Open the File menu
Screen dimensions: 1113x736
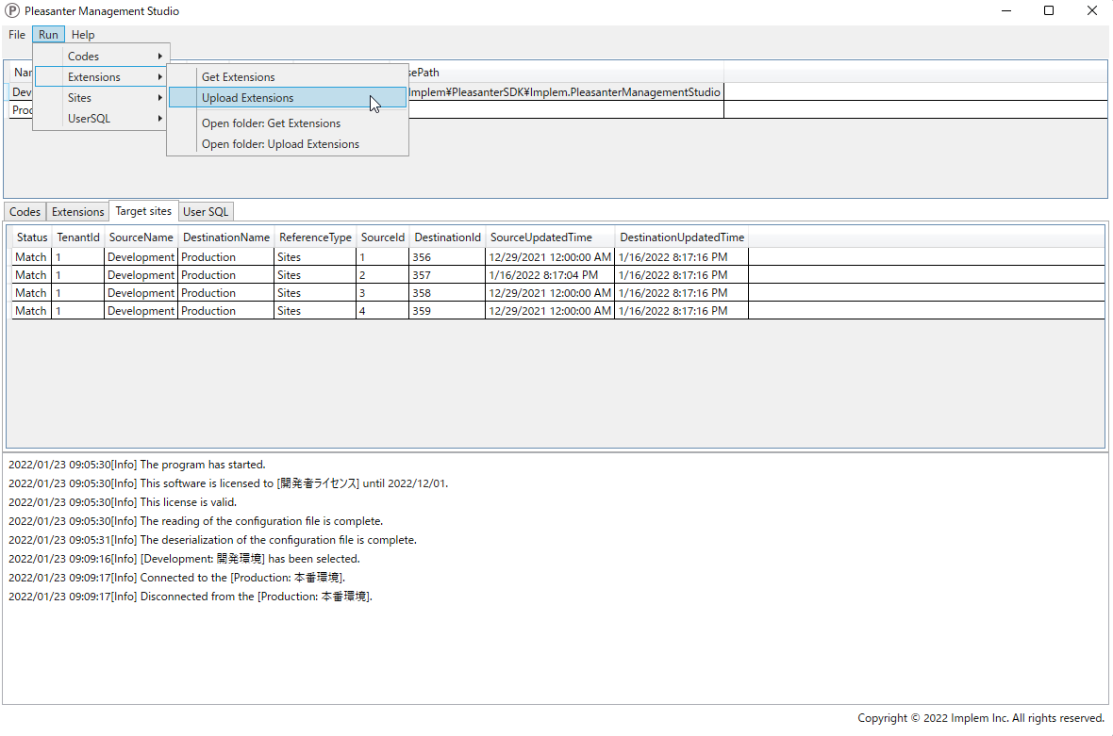pyautogui.click(x=17, y=35)
